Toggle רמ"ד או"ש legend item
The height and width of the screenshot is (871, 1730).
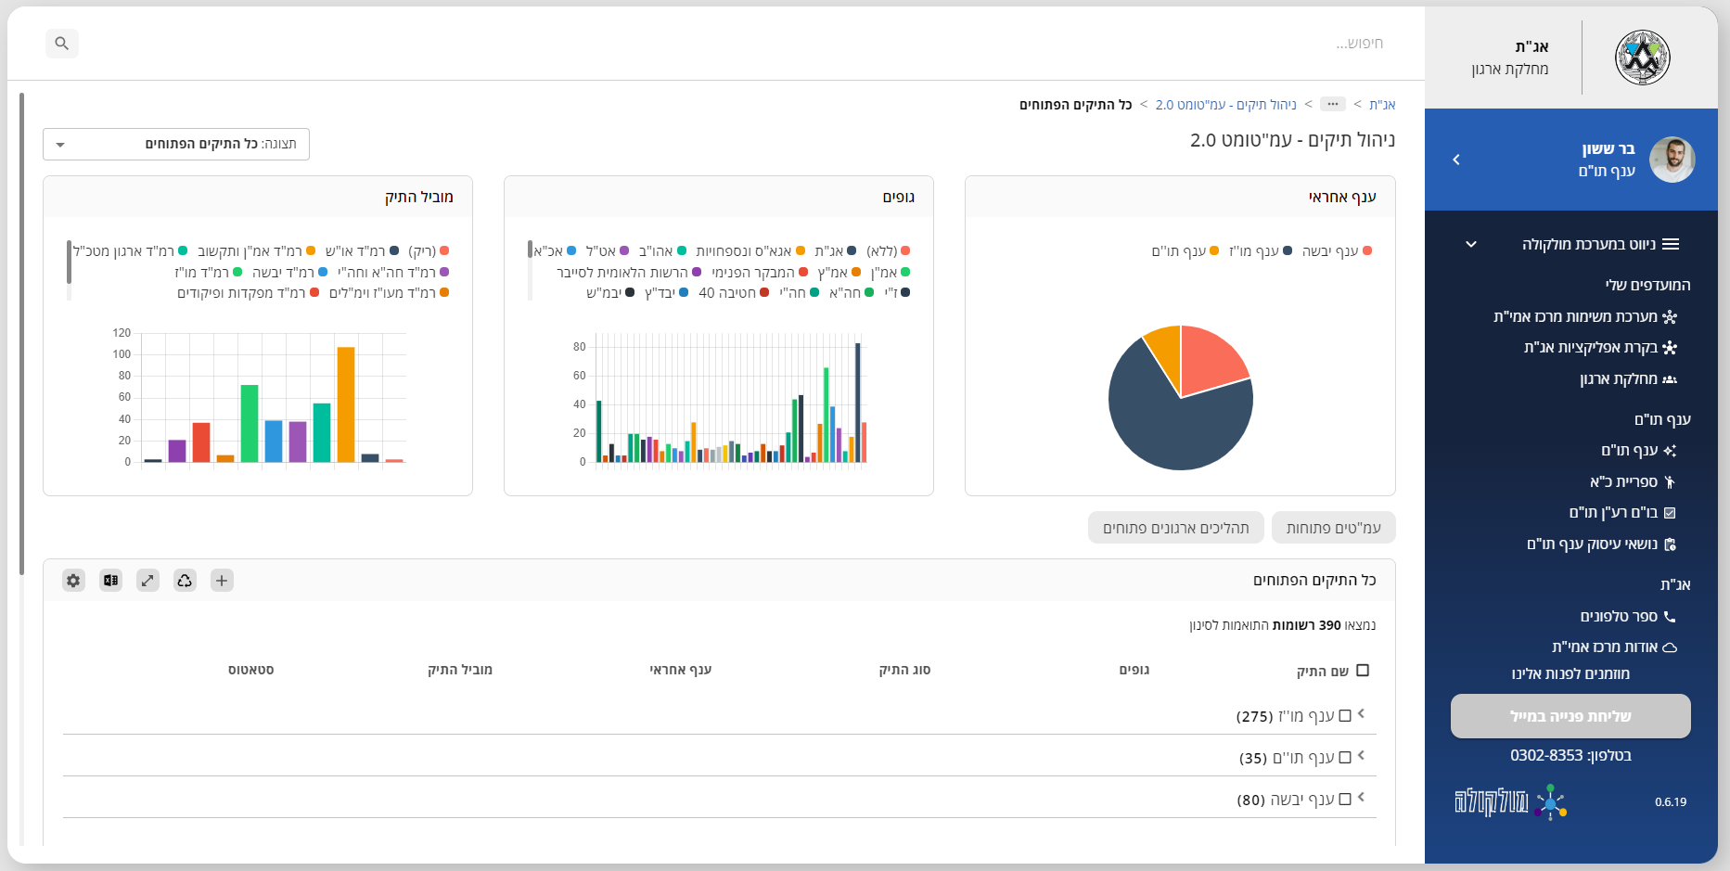[x=363, y=250]
